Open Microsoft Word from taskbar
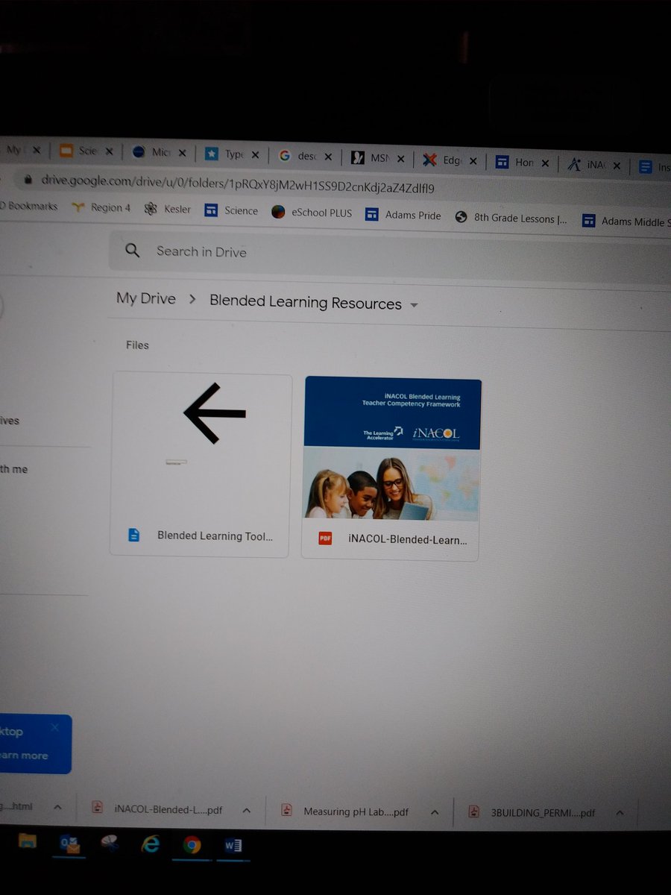This screenshot has height=895, width=671. coord(232,846)
